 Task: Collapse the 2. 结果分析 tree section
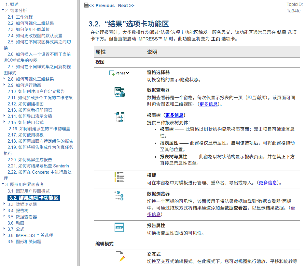tap(3, 10)
